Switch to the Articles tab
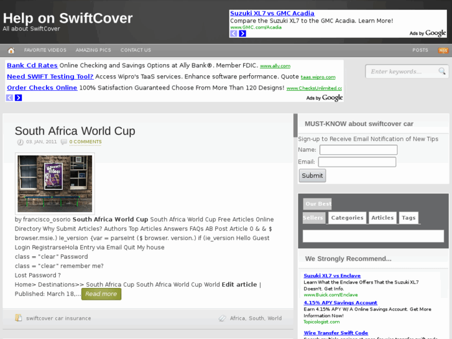This screenshot has width=452, height=339. pyautogui.click(x=382, y=218)
